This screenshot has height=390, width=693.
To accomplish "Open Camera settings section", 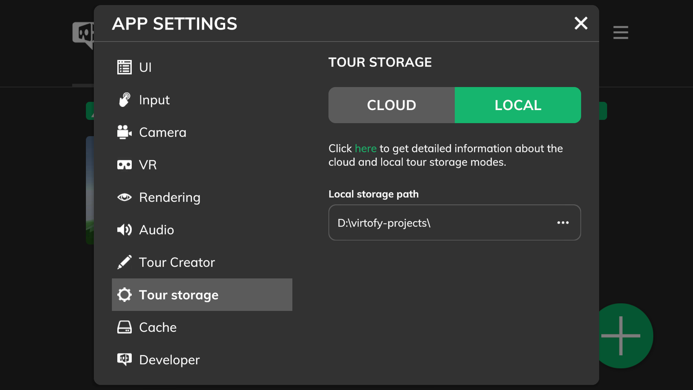I will (162, 132).
